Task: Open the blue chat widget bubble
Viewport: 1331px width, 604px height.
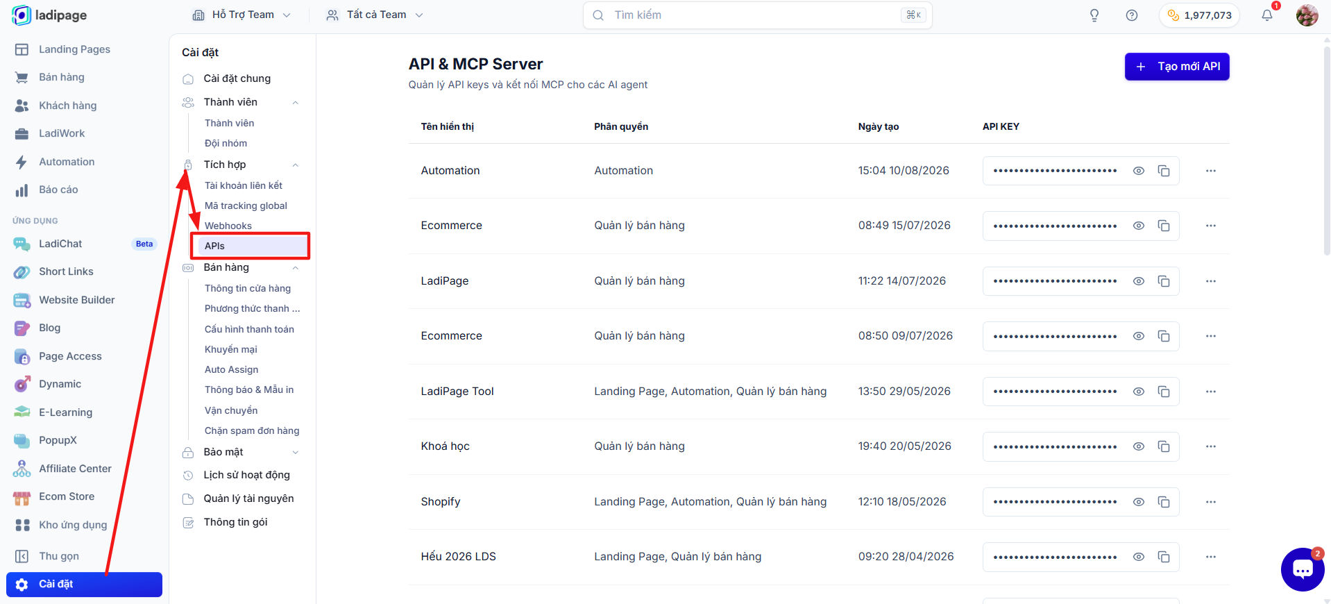Action: [x=1303, y=569]
